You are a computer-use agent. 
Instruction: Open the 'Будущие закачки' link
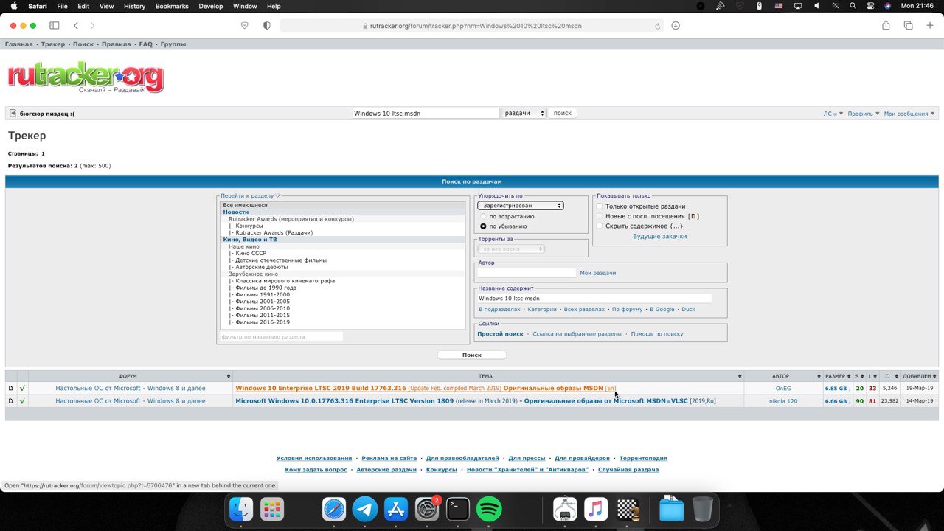(x=659, y=236)
